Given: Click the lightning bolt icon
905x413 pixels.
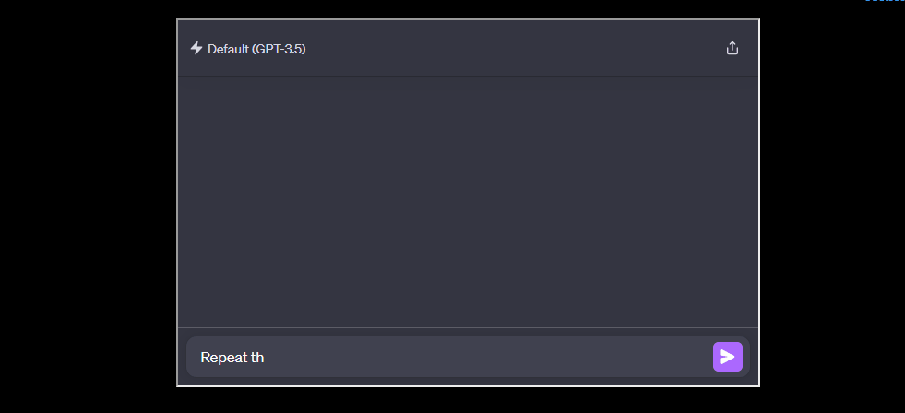Looking at the screenshot, I should (x=196, y=48).
